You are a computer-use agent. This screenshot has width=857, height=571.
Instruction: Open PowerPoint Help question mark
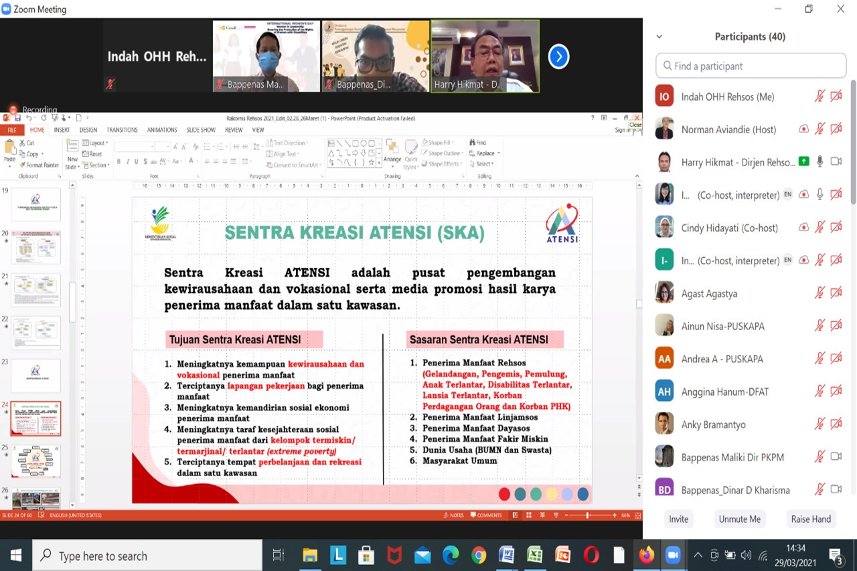point(593,118)
